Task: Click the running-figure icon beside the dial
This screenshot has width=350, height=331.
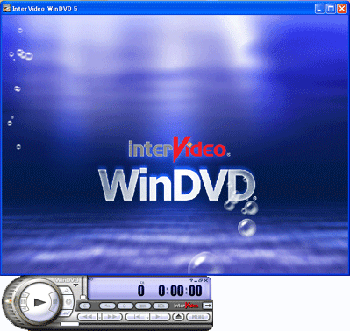Action: click(x=67, y=291)
